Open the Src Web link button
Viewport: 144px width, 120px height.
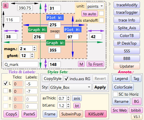coord(120,110)
